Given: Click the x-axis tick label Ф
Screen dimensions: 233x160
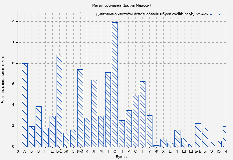Looking at the screenshot, I should (x=156, y=152).
